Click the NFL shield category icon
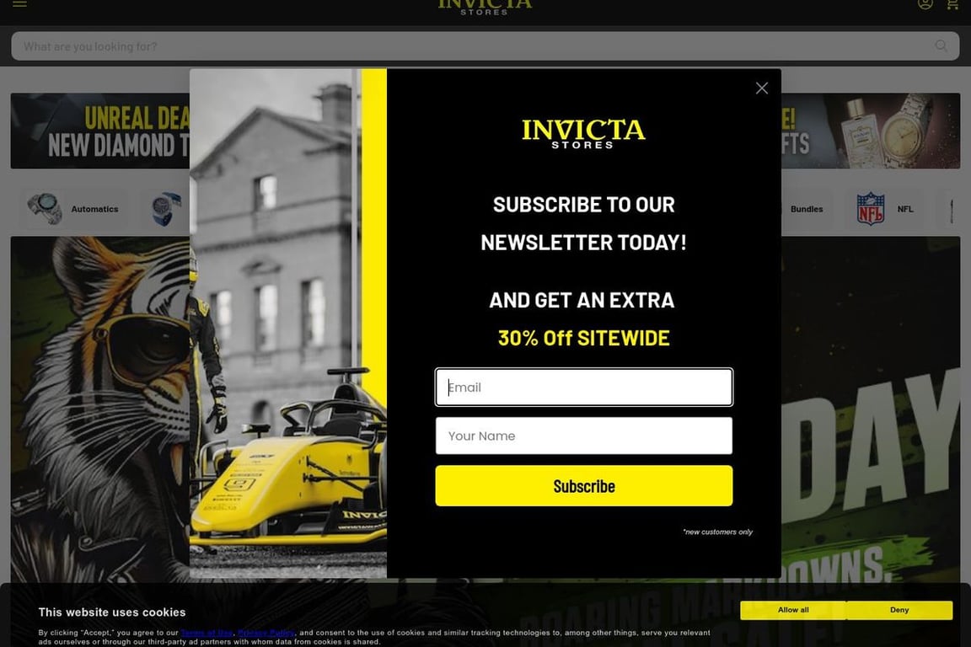This screenshot has width=971, height=647. coord(870,209)
